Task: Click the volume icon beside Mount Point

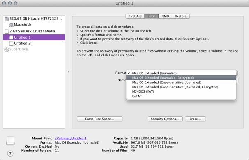Action: [x=10, y=141]
